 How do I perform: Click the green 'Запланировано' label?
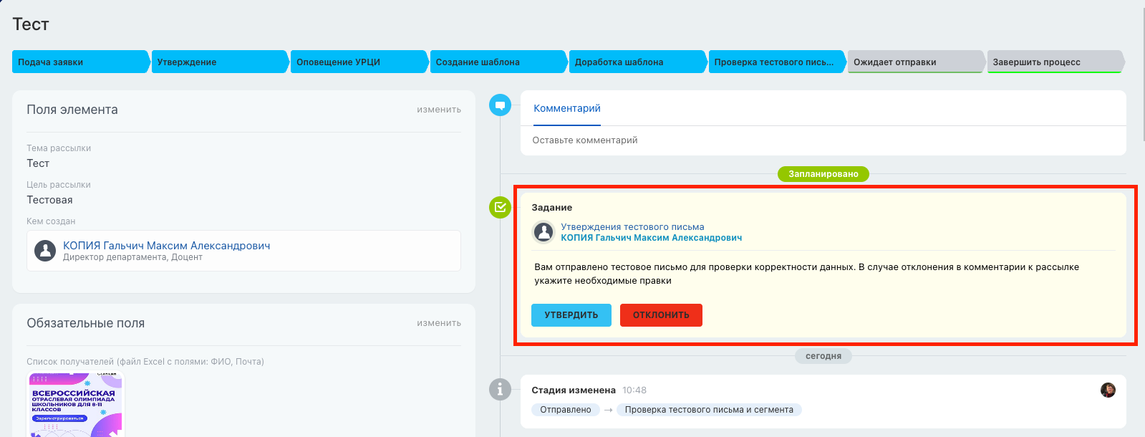pos(823,174)
